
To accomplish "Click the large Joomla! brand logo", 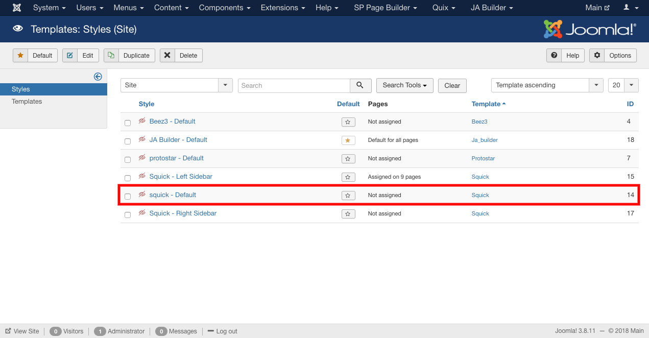I will pyautogui.click(x=590, y=29).
